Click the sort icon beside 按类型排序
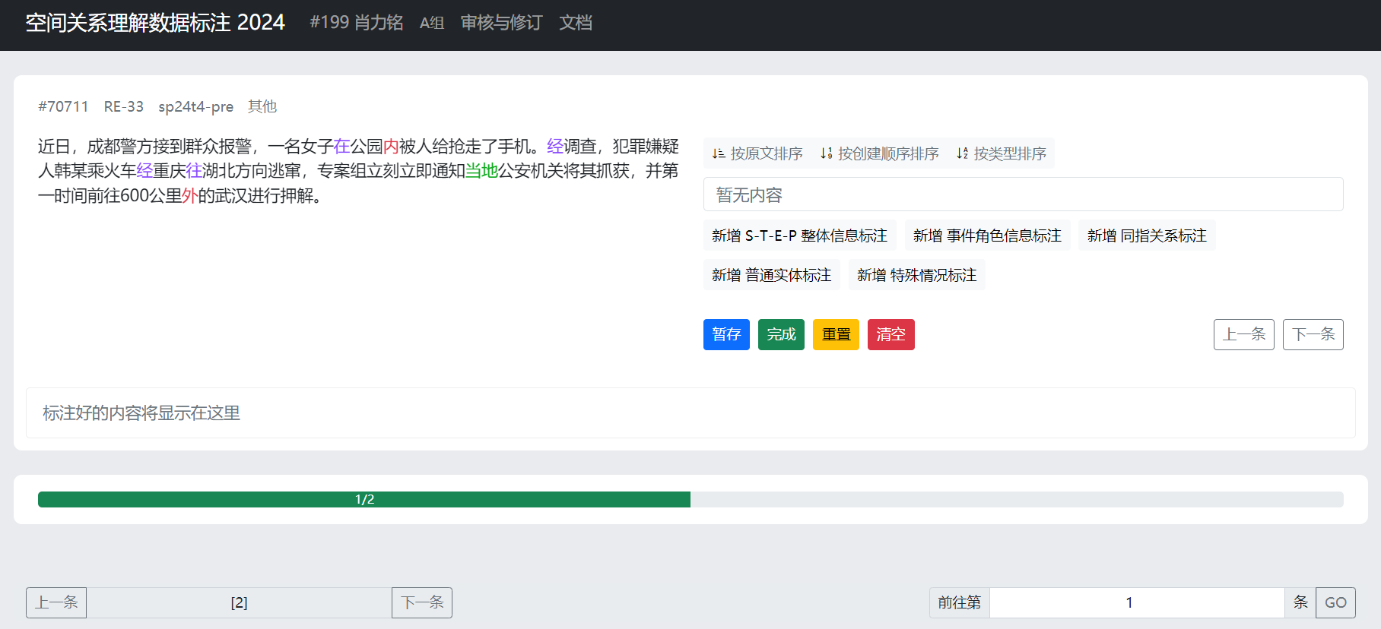 pos(962,153)
